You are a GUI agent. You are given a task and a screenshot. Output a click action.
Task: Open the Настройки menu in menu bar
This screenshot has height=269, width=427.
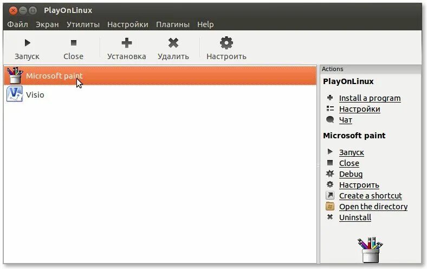[128, 24]
